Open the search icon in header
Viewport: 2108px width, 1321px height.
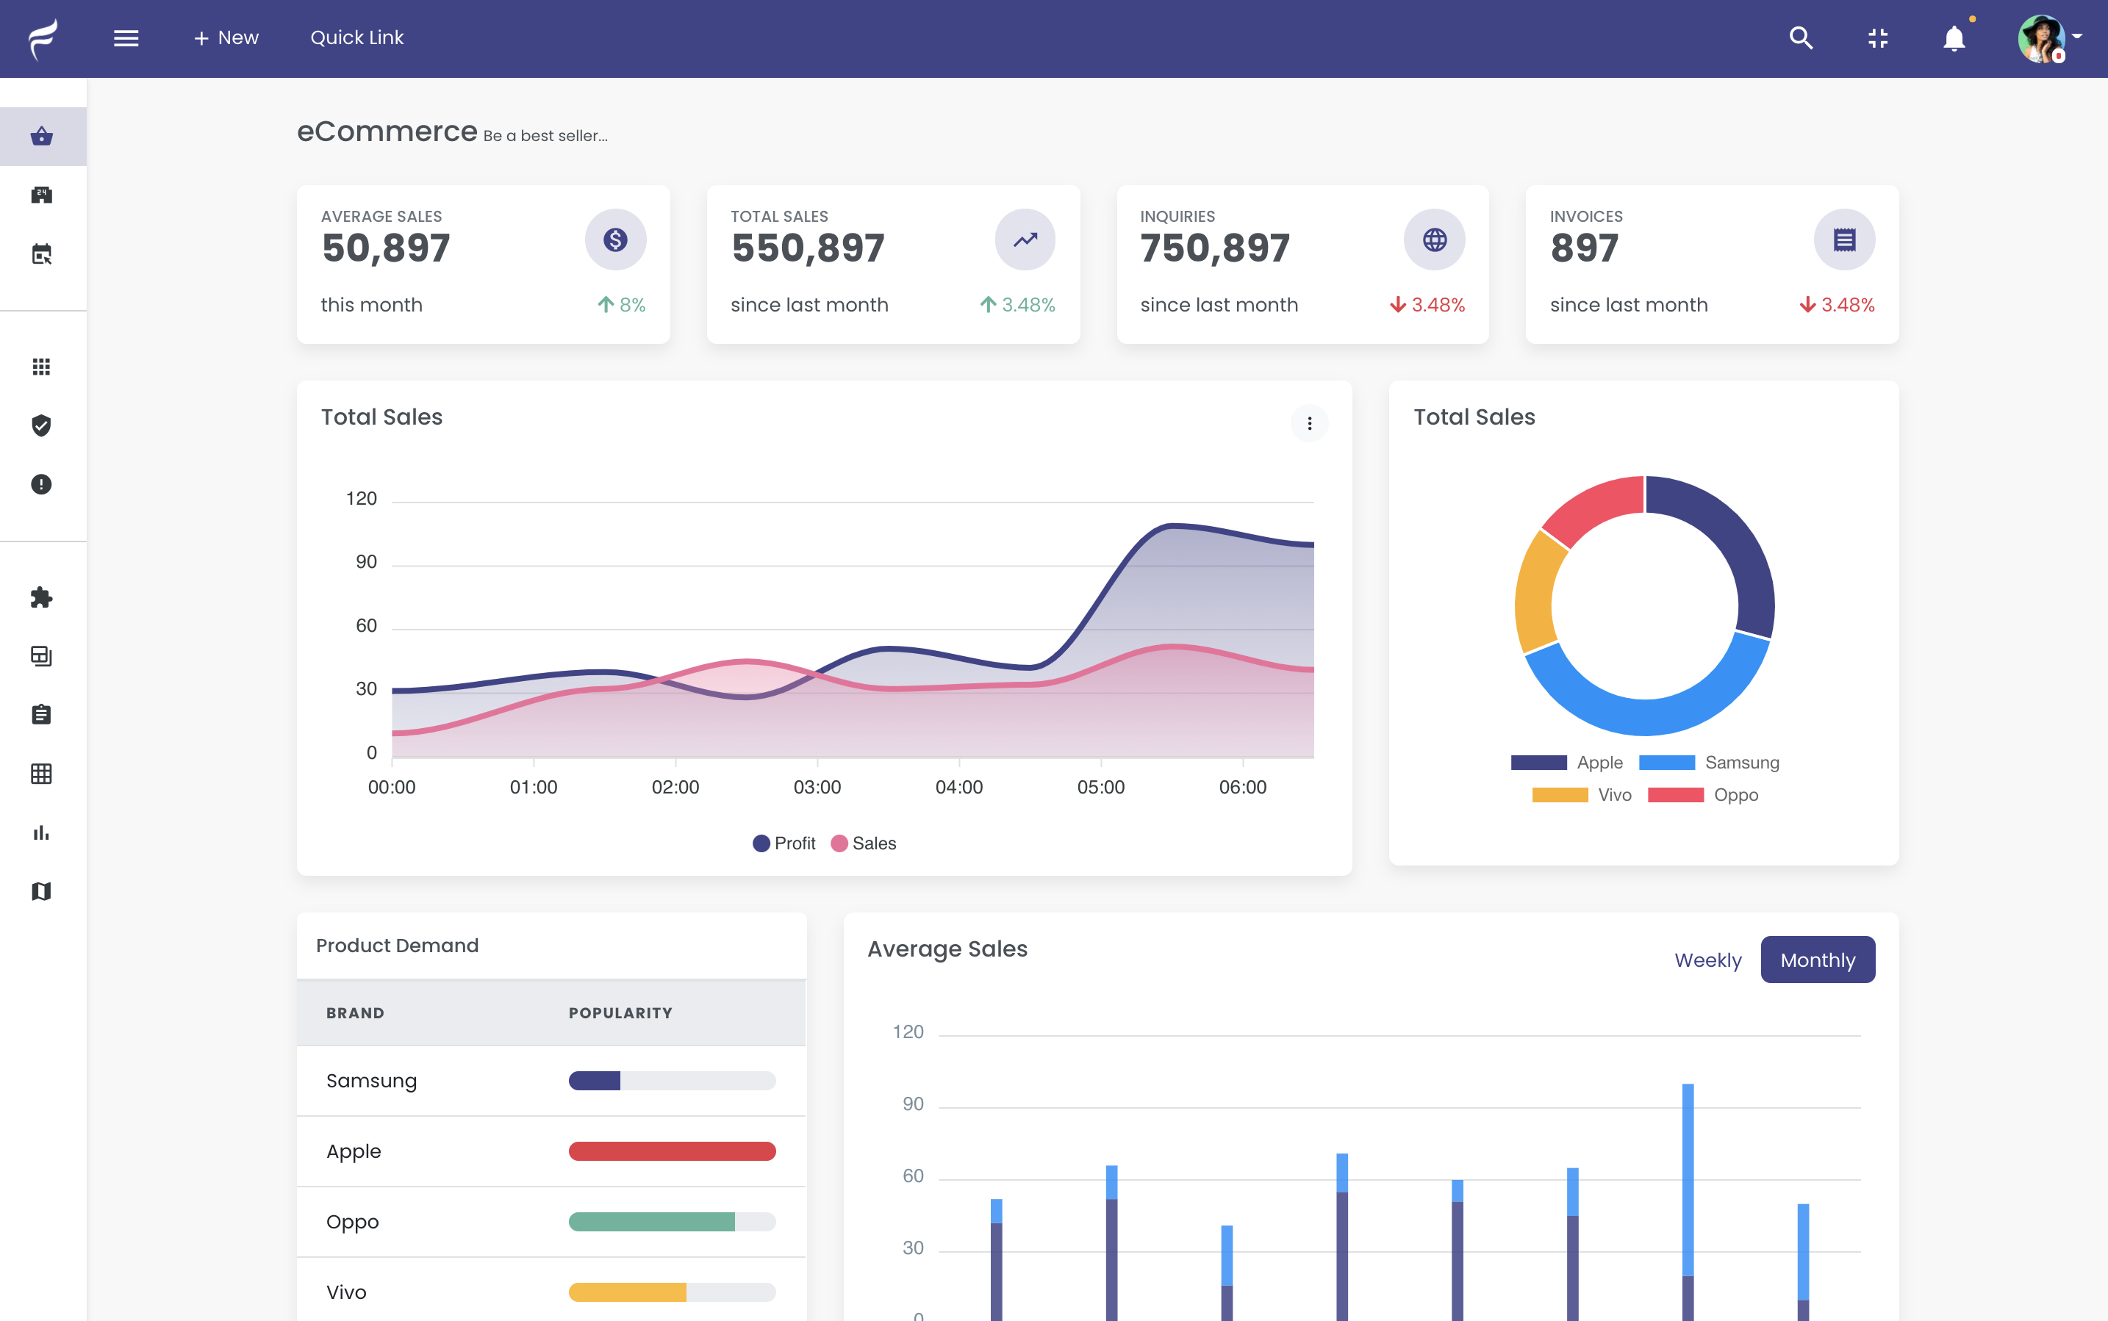(x=1800, y=37)
